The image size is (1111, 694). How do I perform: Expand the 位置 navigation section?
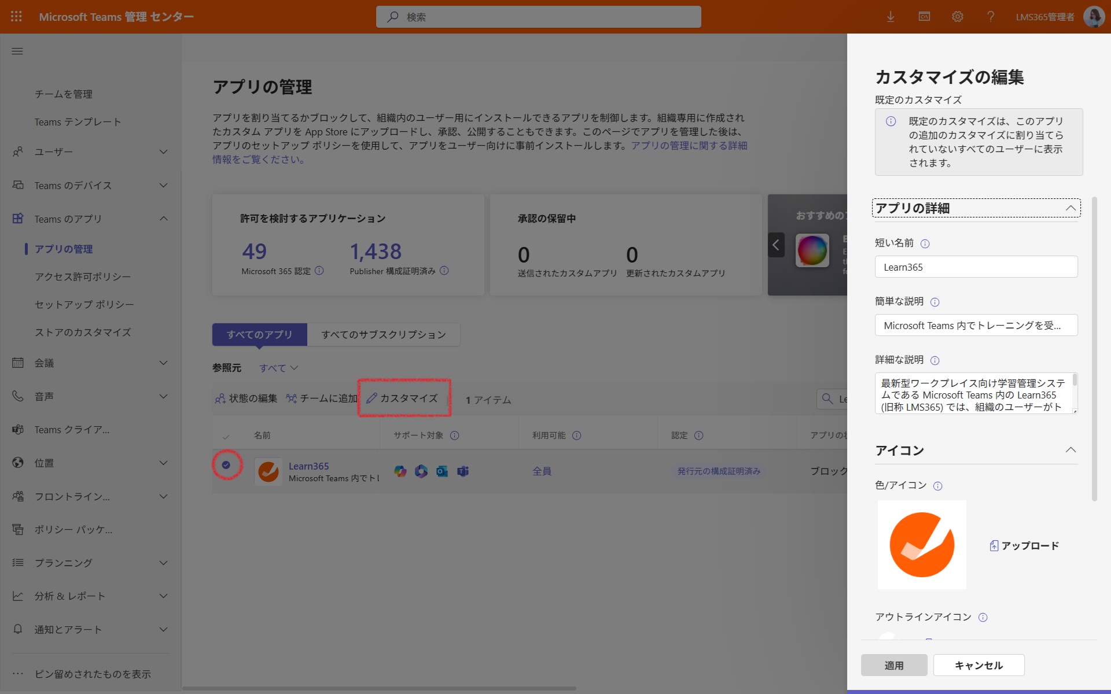[164, 463]
